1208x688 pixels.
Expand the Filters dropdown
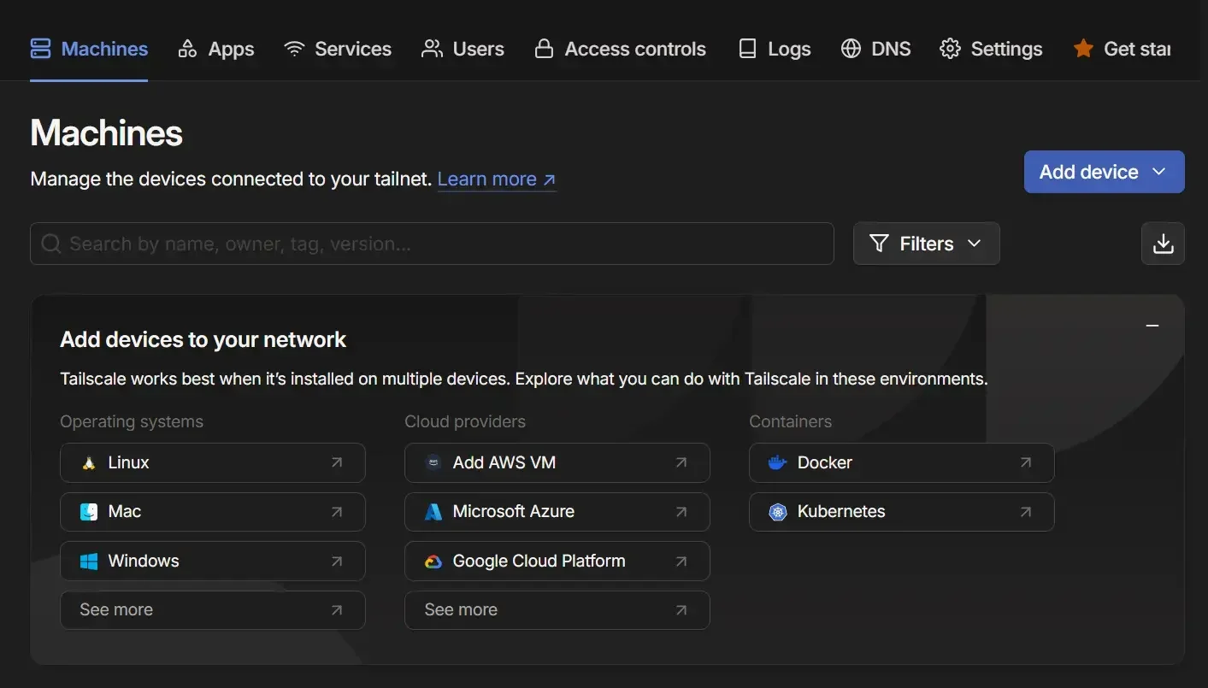[926, 244]
